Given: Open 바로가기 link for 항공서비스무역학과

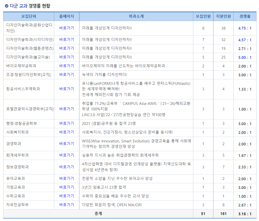Looking at the screenshot, I should 67,89.
